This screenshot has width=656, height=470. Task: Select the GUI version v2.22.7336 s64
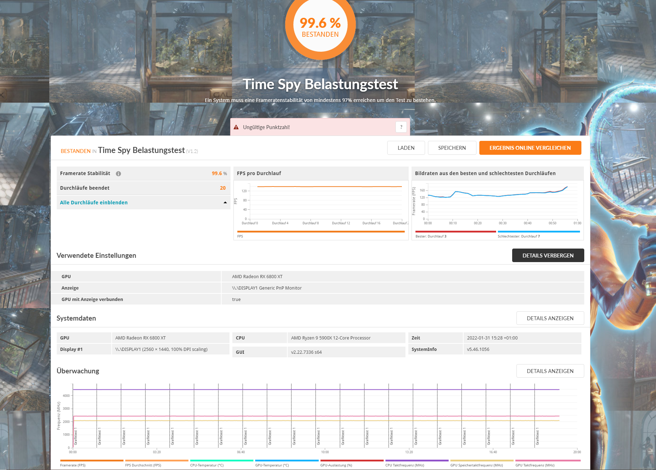point(306,352)
